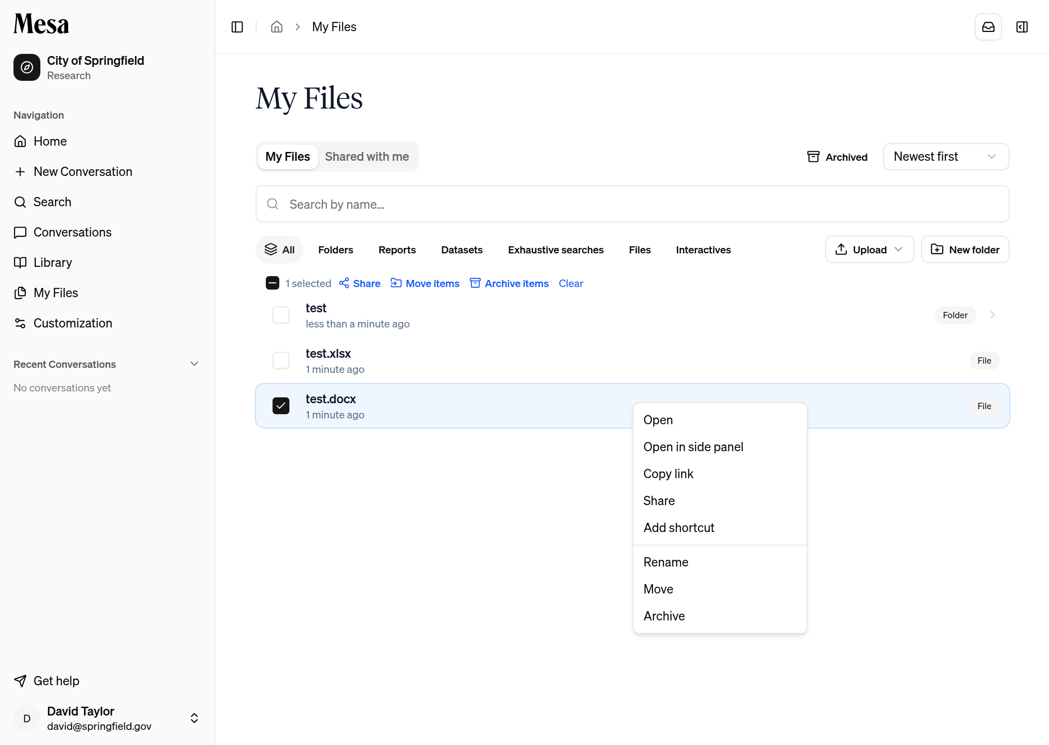The height and width of the screenshot is (745, 1049).
Task: Click the City of Springfield compass logo
Action: (x=26, y=67)
